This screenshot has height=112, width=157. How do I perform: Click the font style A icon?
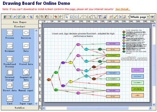tap(111, 17)
